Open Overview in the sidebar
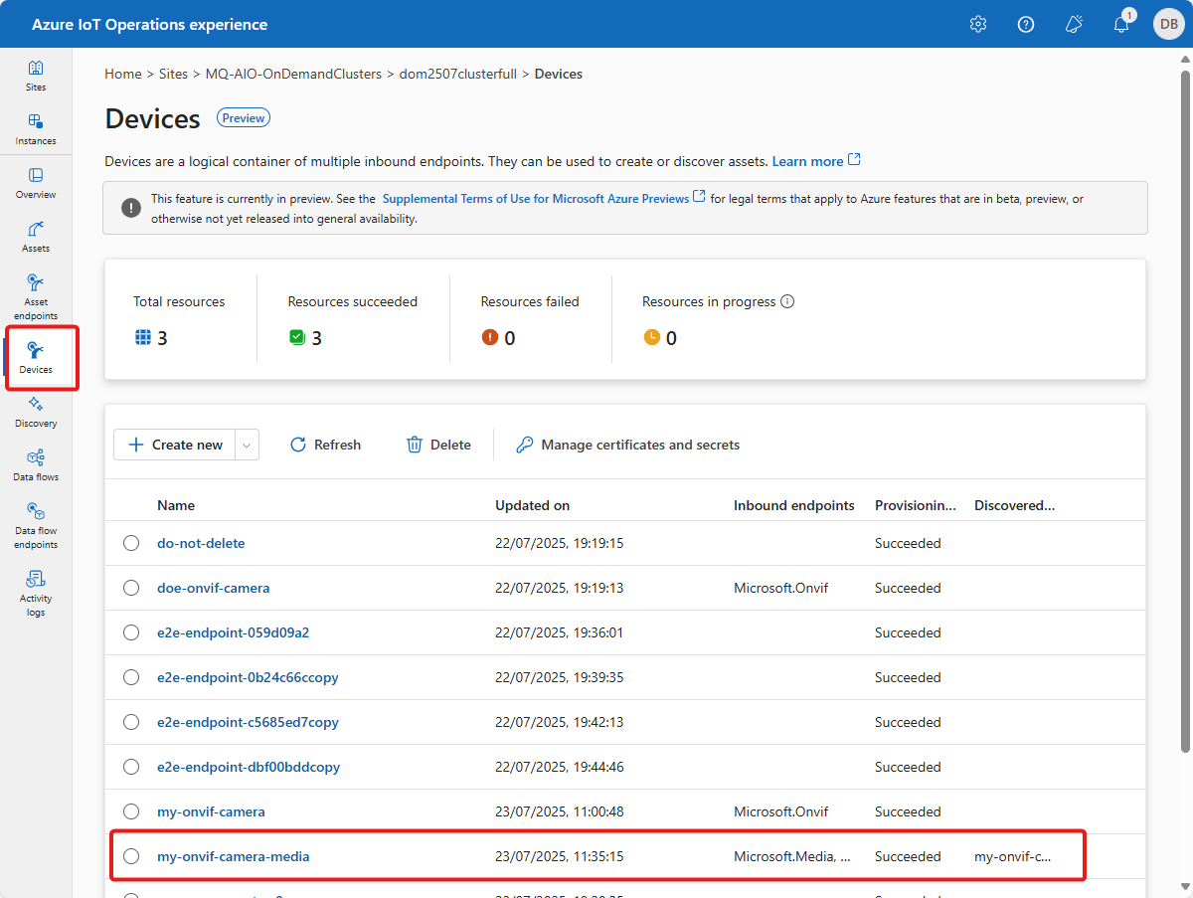1193x898 pixels. (x=36, y=183)
